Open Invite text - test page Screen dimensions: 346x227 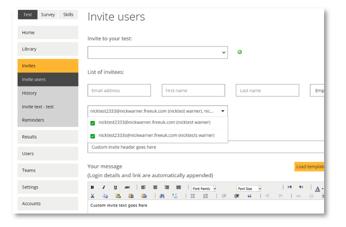[48, 107]
